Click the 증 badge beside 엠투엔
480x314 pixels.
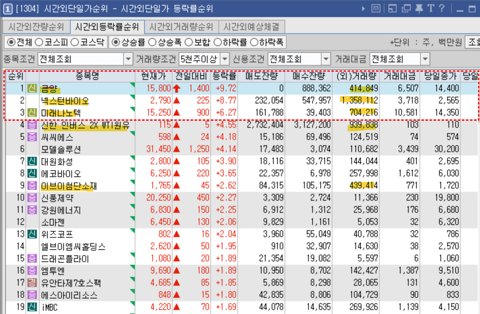[32, 270]
